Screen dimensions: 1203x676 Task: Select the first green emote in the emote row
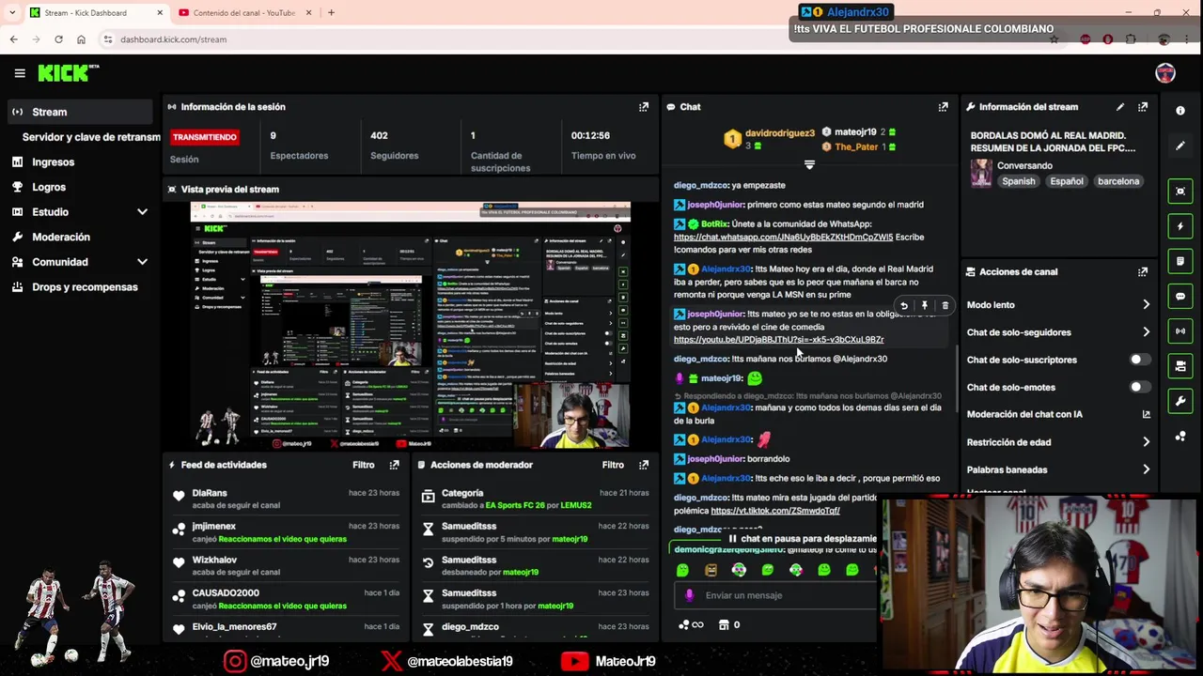coord(682,570)
